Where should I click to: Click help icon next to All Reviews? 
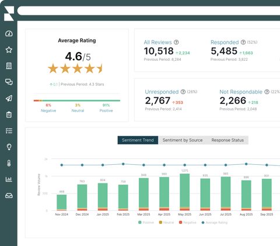(x=176, y=42)
